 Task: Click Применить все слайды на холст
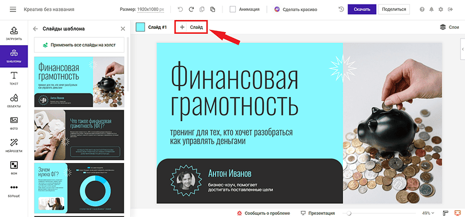[x=79, y=45]
